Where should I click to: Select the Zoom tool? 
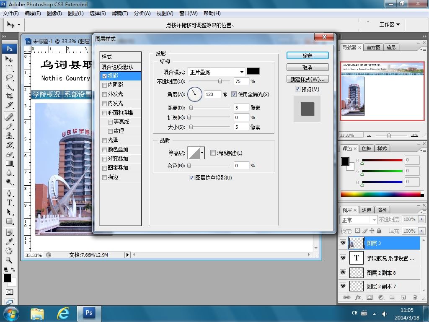pyautogui.click(x=9, y=260)
